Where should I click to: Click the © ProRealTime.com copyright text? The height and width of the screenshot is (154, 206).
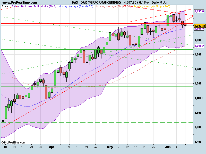13,142
